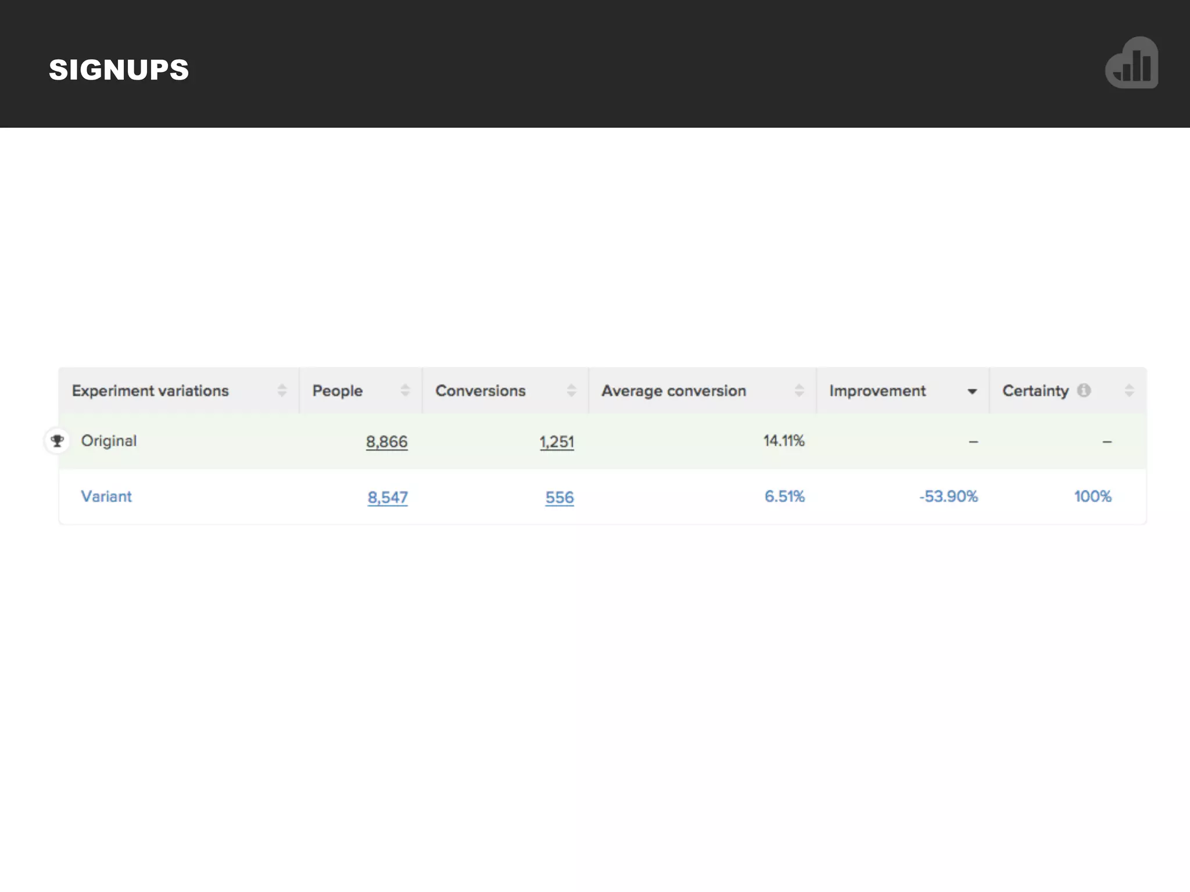The width and height of the screenshot is (1190, 892).
Task: Click the Average conversion column header
Action: pyautogui.click(x=673, y=391)
